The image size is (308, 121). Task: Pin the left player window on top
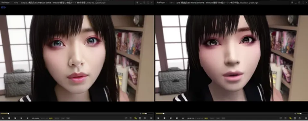[137, 3]
